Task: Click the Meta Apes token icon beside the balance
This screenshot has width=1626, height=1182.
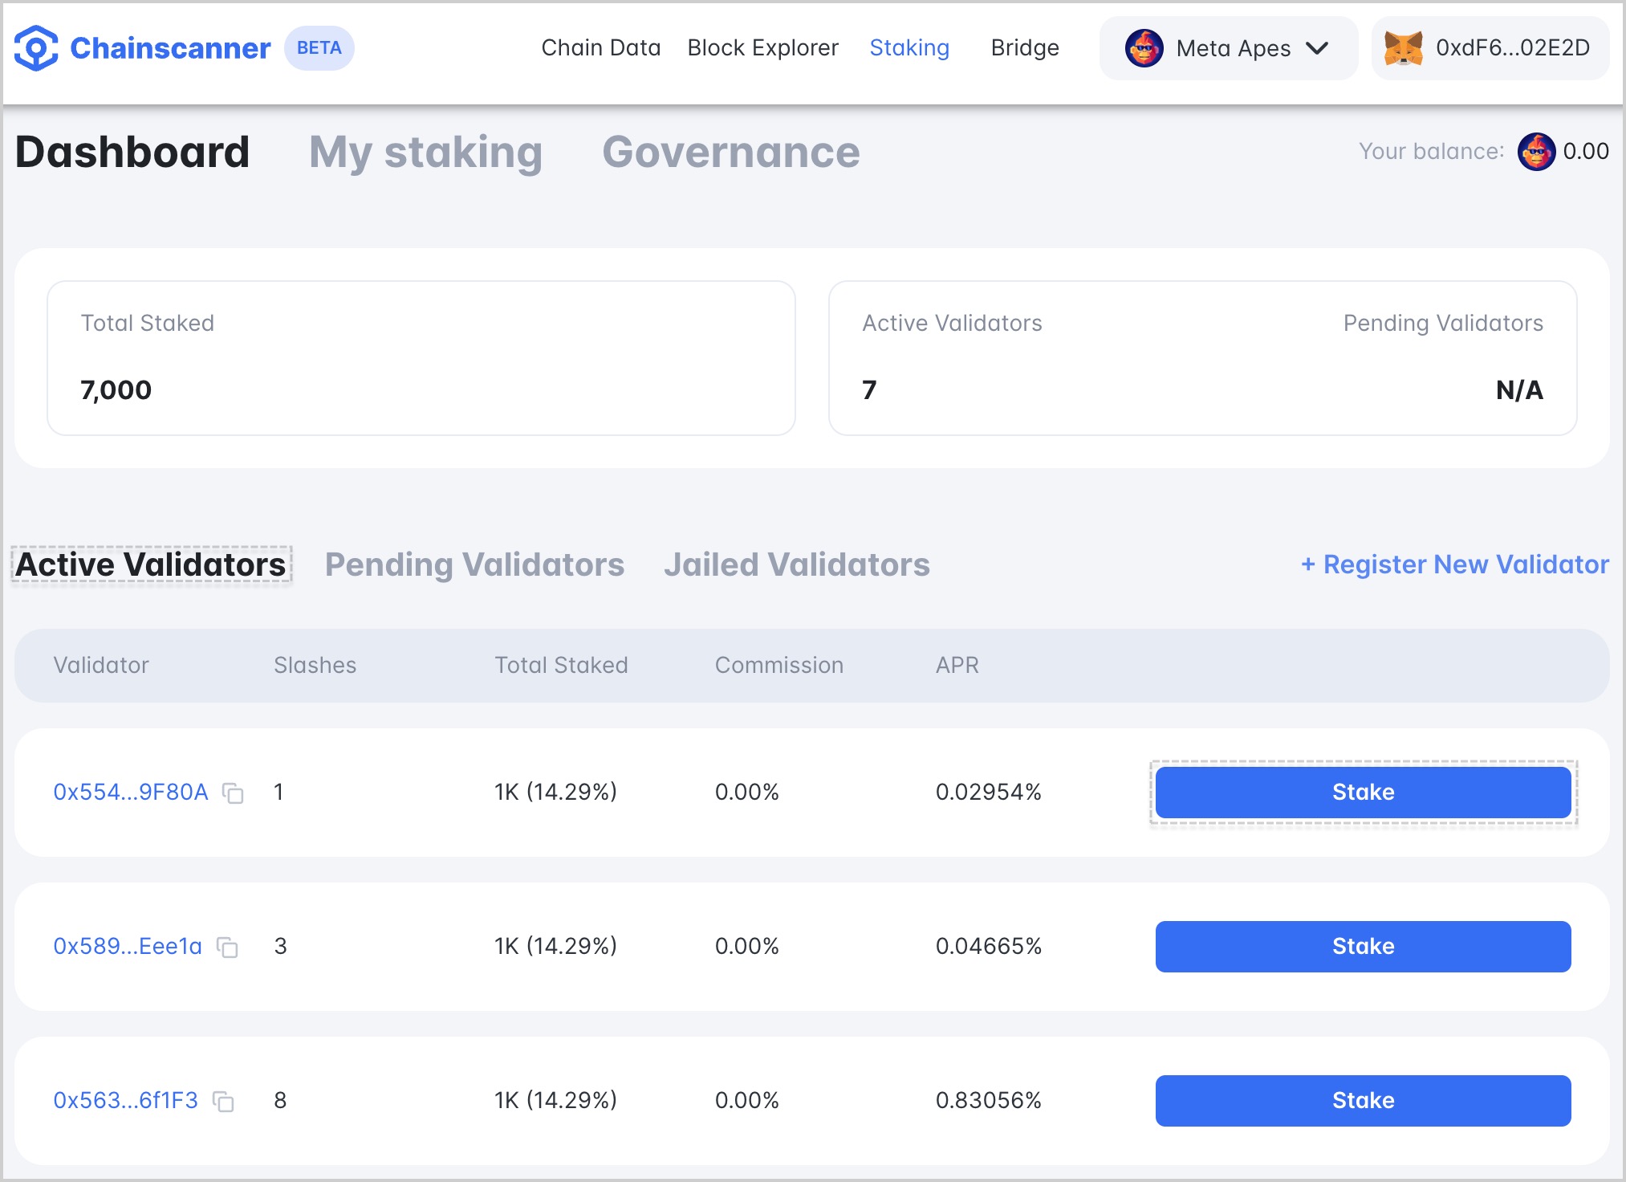Action: pos(1536,151)
